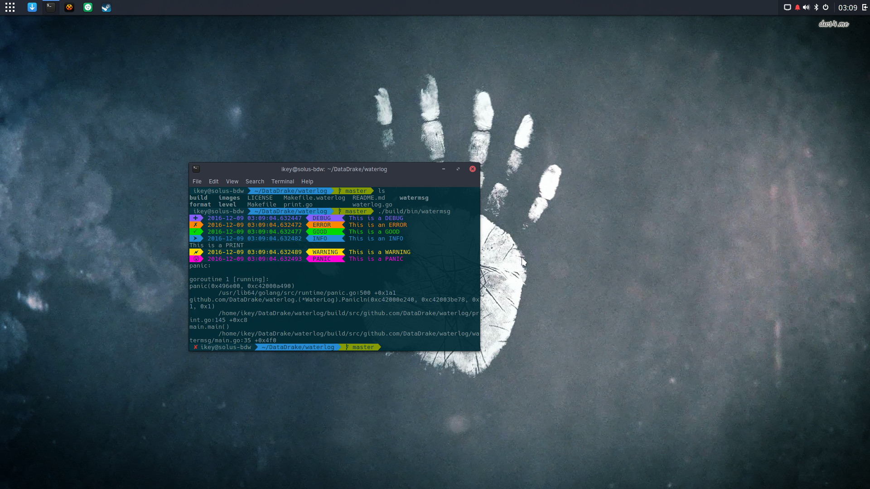The image size is (870, 489).
Task: Open the Help menu in terminal
Action: 307,182
